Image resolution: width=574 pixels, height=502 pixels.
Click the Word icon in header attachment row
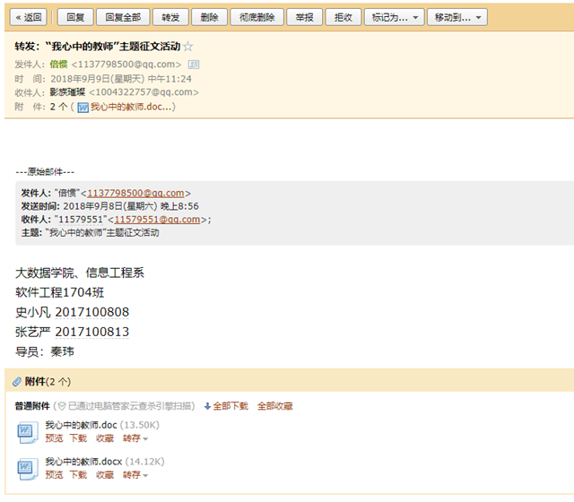[x=83, y=108]
